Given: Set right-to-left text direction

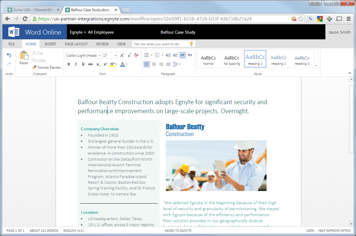Looking at the screenshot, I should [190, 55].
